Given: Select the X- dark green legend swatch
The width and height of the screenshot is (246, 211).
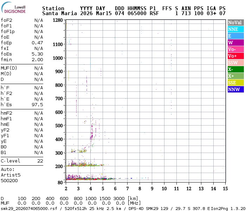Looking at the screenshot, I should click(x=236, y=69).
